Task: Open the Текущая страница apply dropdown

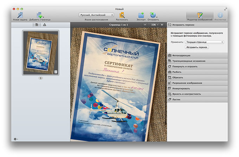Action: (204, 42)
